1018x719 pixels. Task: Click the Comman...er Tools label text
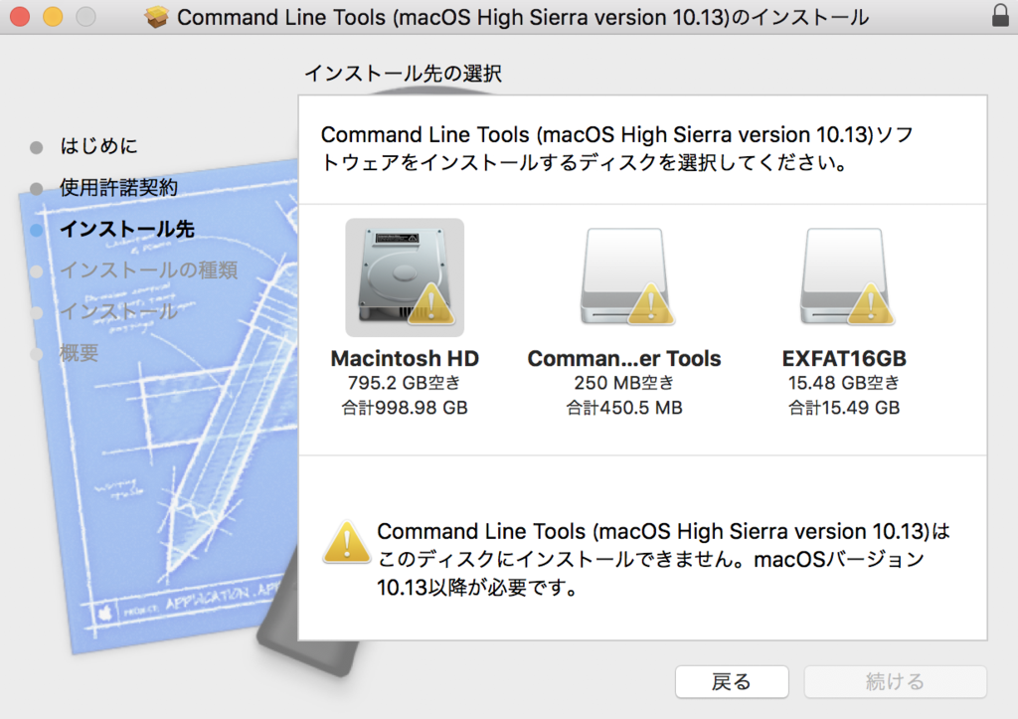(x=624, y=359)
